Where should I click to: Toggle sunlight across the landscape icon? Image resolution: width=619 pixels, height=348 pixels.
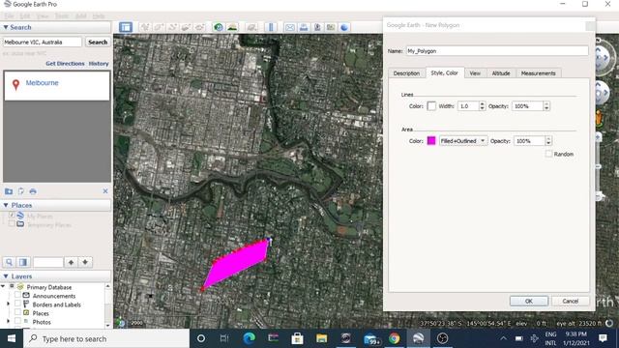[232, 27]
